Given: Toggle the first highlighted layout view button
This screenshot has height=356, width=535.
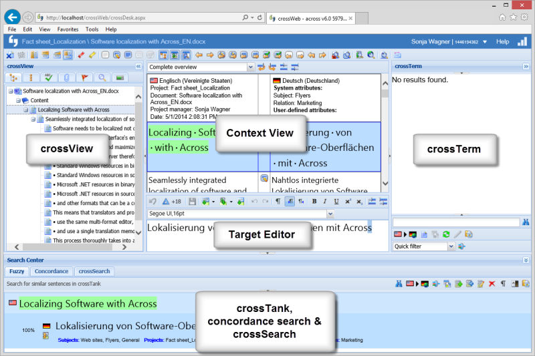Looking at the screenshot, I should click(x=163, y=55).
